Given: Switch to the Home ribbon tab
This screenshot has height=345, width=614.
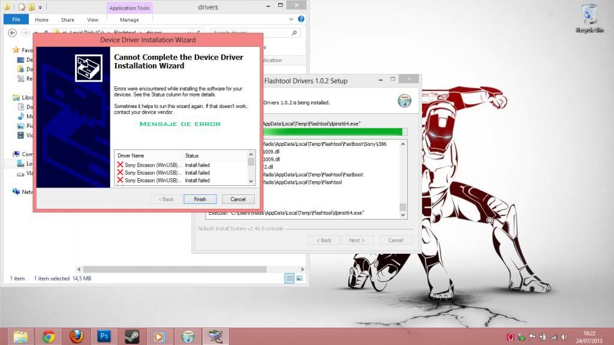Looking at the screenshot, I should (41, 20).
